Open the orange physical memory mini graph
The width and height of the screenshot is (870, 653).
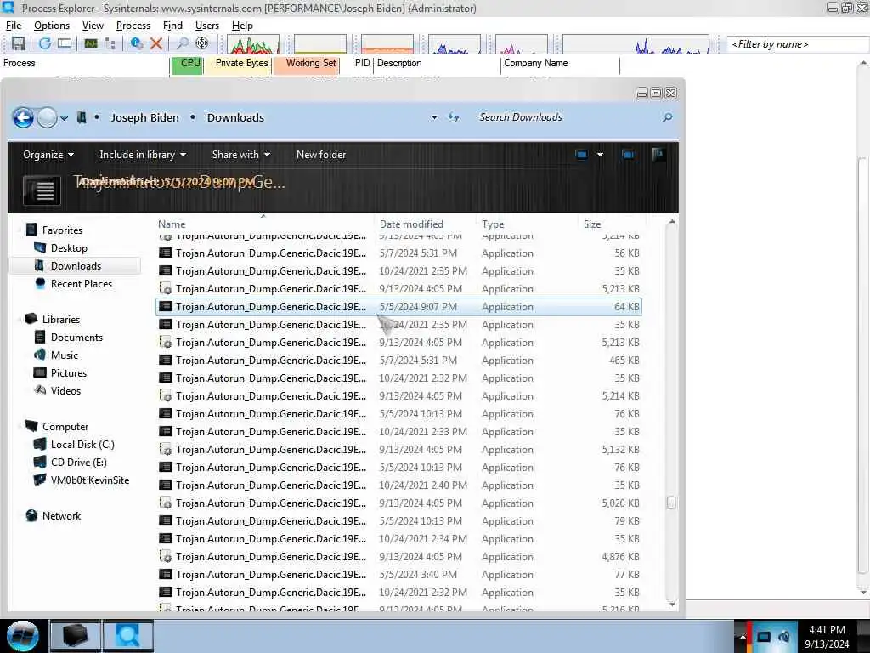387,44
